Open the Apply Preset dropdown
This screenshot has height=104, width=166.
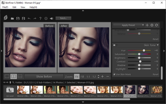[x=129, y=25]
